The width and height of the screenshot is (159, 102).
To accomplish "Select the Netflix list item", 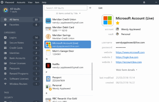I will pyautogui.click(x=68, y=66).
